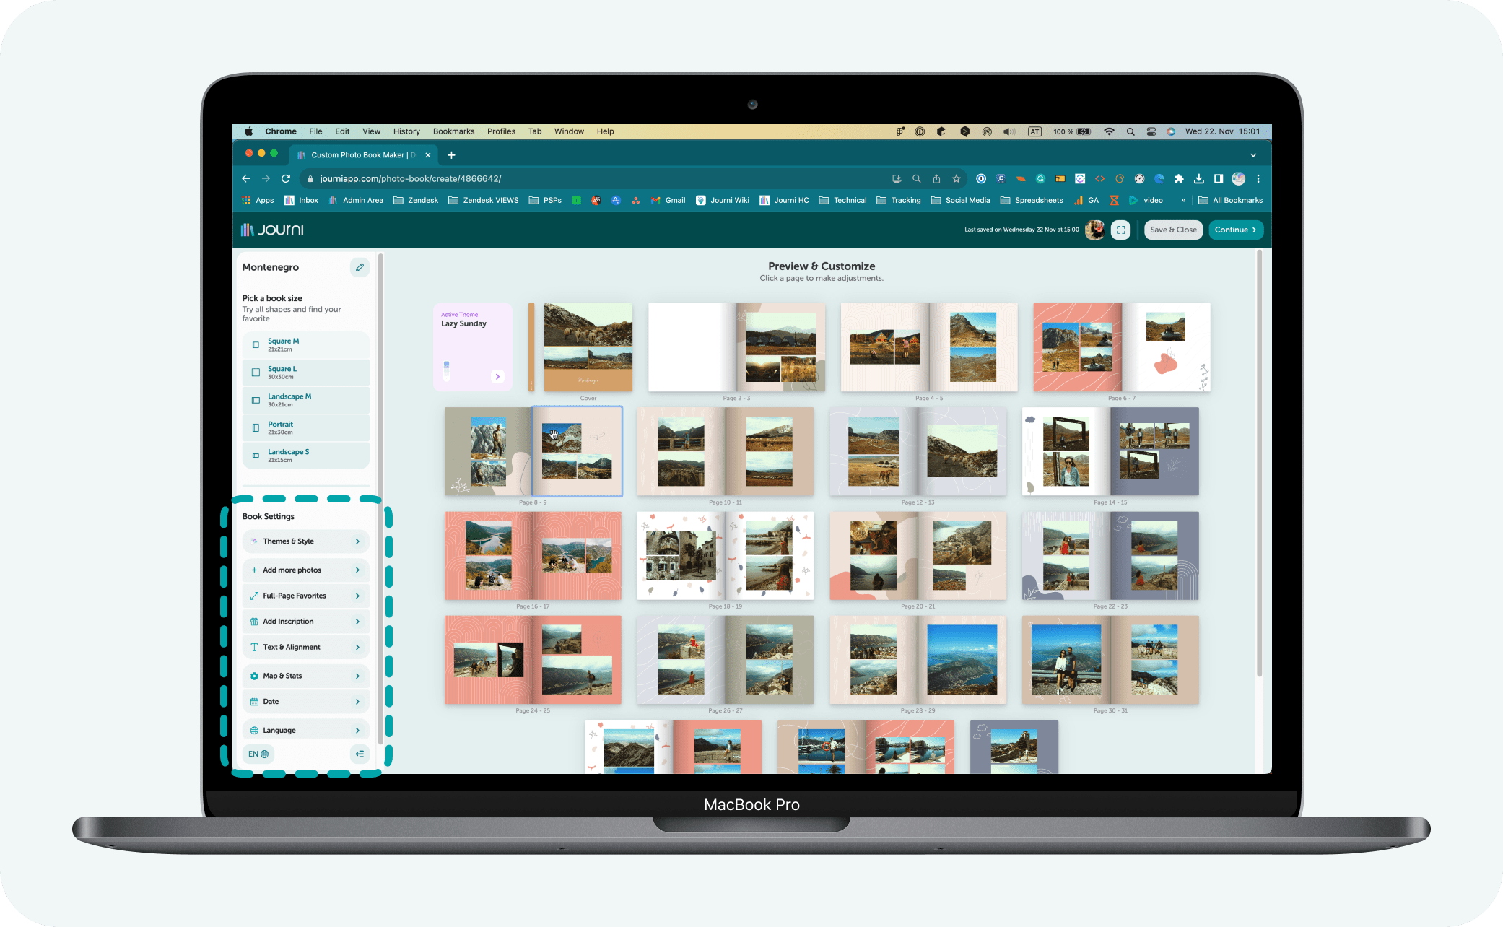Screen dimensions: 1503x927
Task: Bookmark the page with the star icon
Action: (x=957, y=178)
